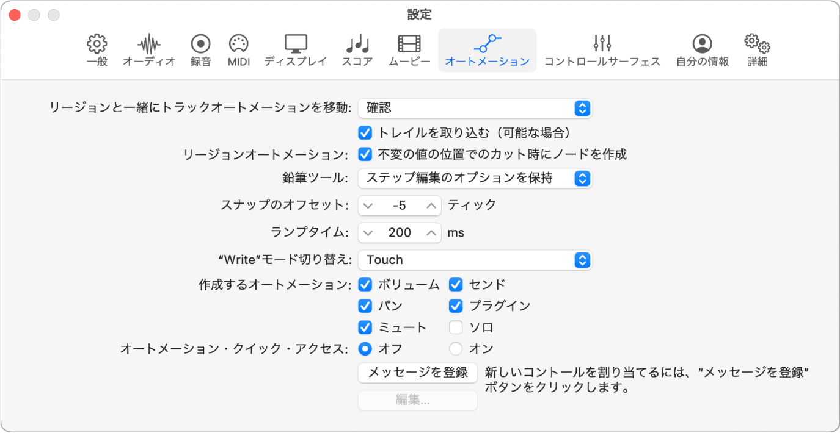Viewport: 840px width, 433px height.
Task: Open the 一般 settings pane
Action: pyautogui.click(x=95, y=49)
